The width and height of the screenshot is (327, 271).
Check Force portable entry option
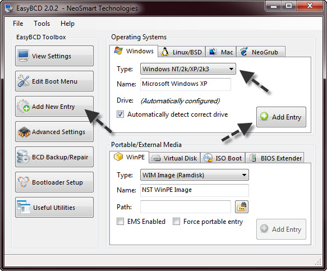tap(176, 222)
